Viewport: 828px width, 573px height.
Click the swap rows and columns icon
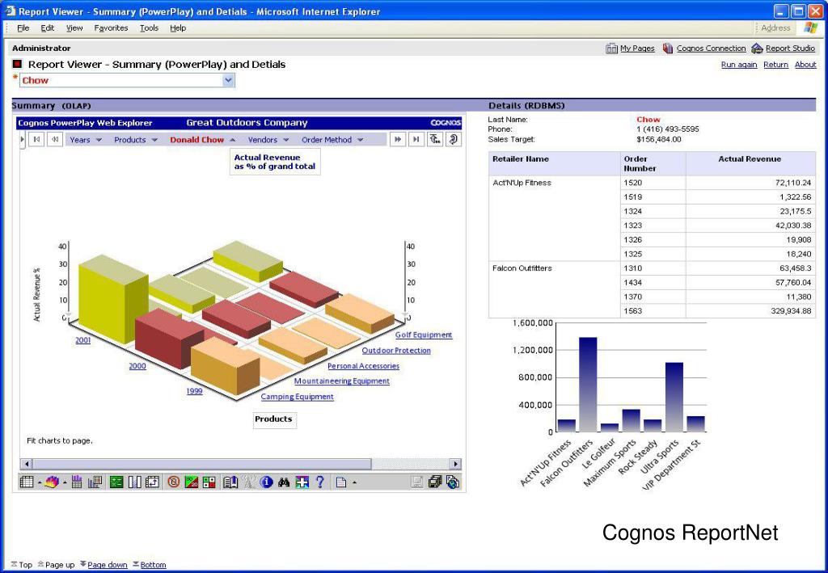pyautogui.click(x=152, y=482)
